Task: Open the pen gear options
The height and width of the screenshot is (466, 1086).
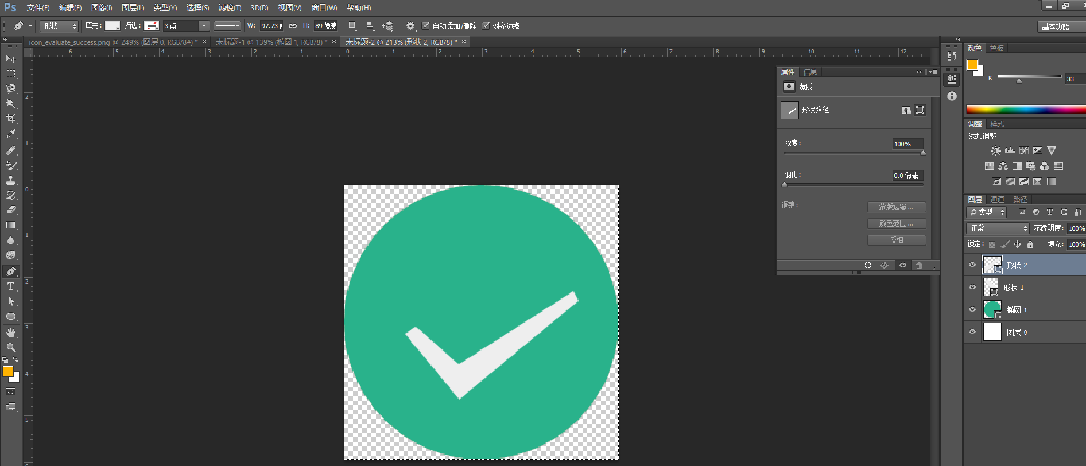Action: point(410,26)
